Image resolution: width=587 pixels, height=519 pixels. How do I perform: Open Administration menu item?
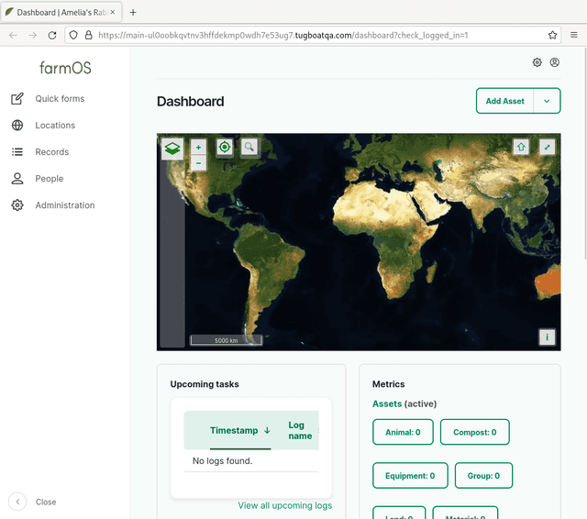65,205
